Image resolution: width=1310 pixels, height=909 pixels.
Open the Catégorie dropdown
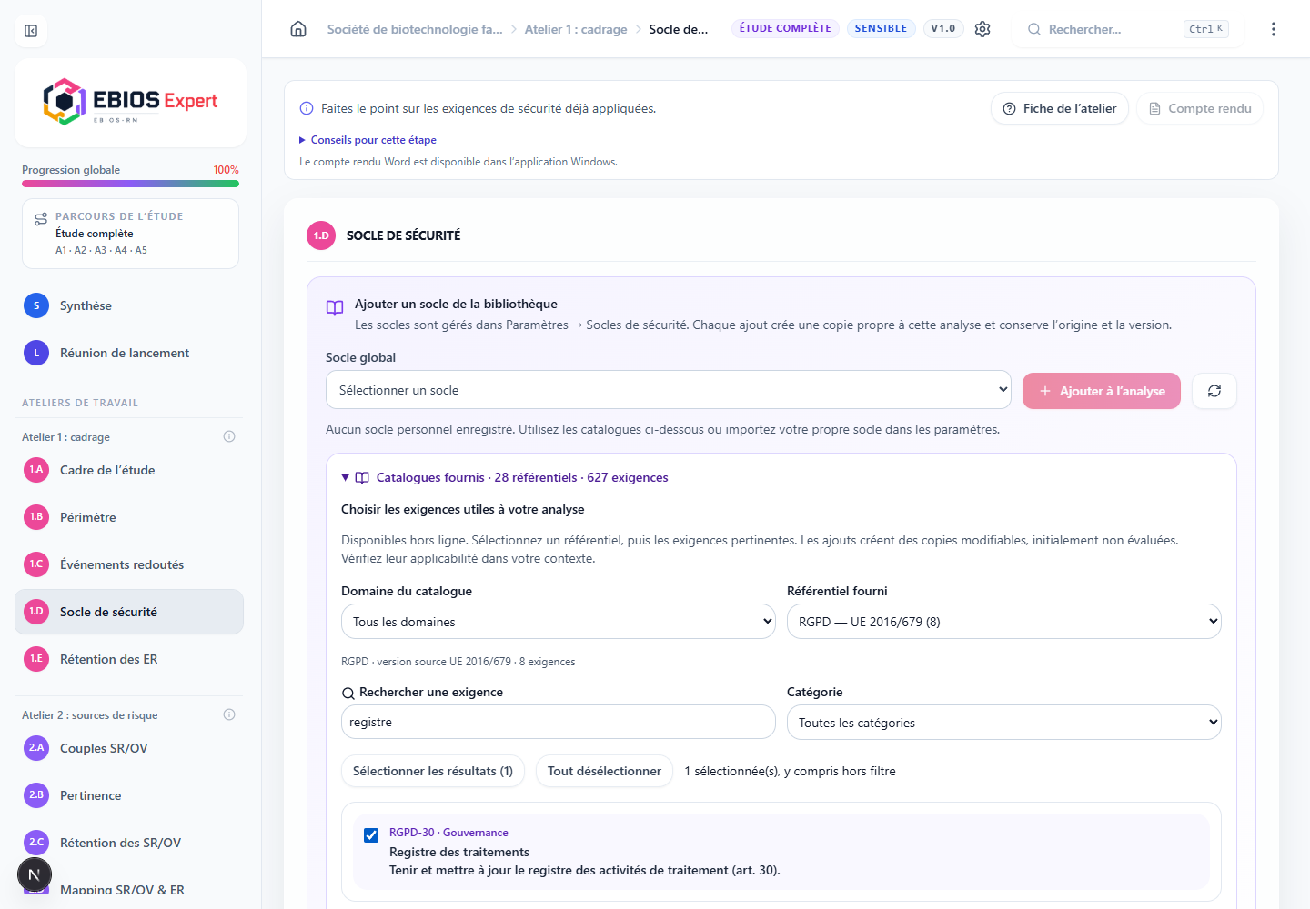[1004, 723]
